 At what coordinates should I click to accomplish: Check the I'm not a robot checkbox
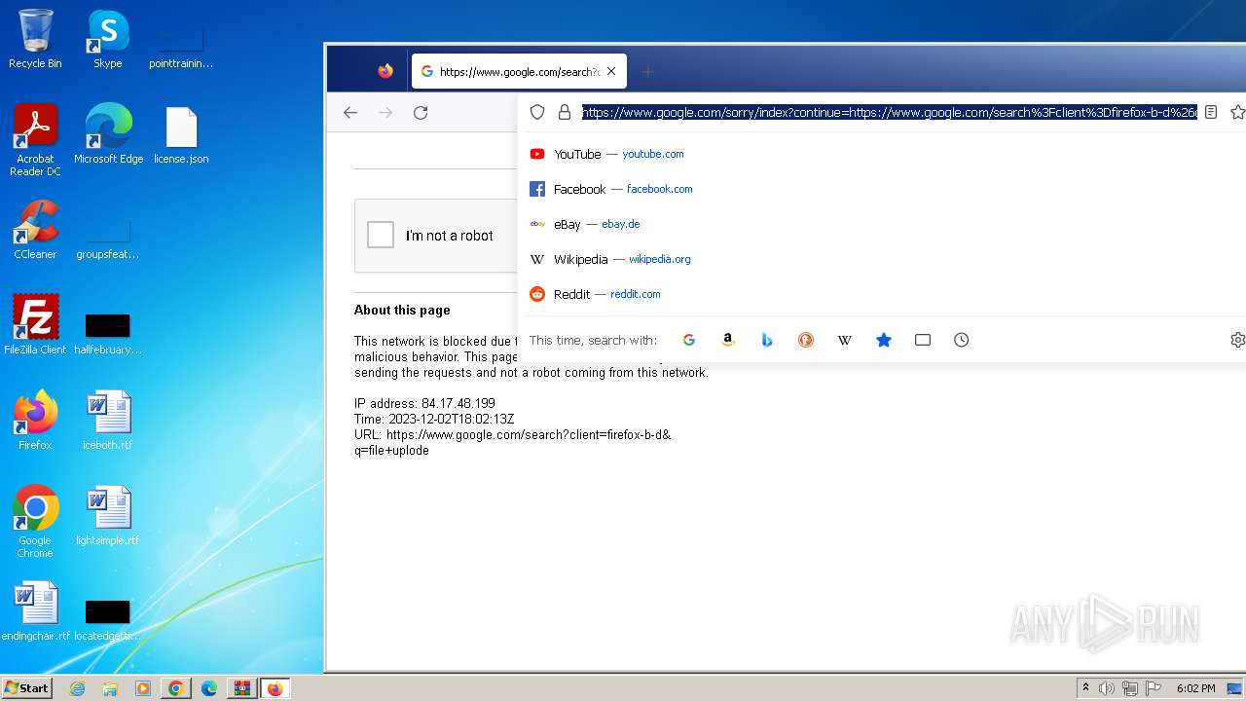381,235
